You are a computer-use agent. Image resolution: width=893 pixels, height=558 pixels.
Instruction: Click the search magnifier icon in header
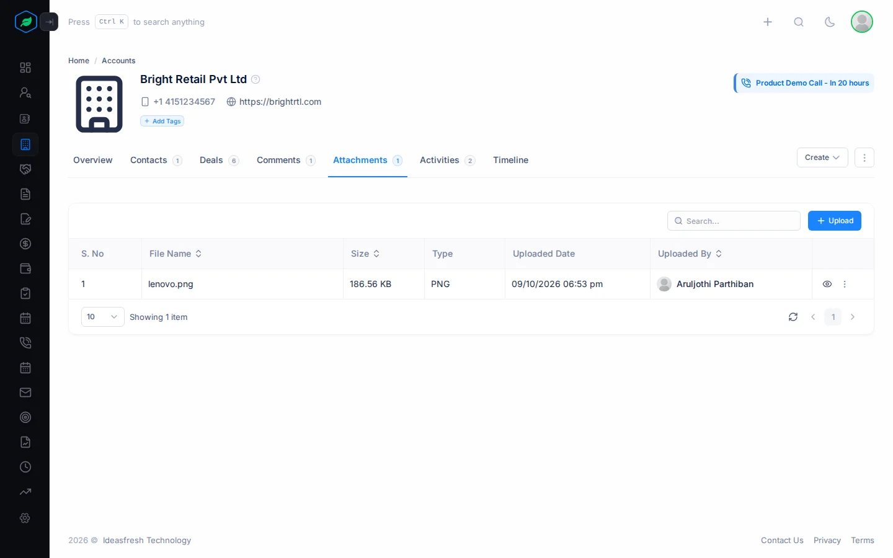pos(799,22)
